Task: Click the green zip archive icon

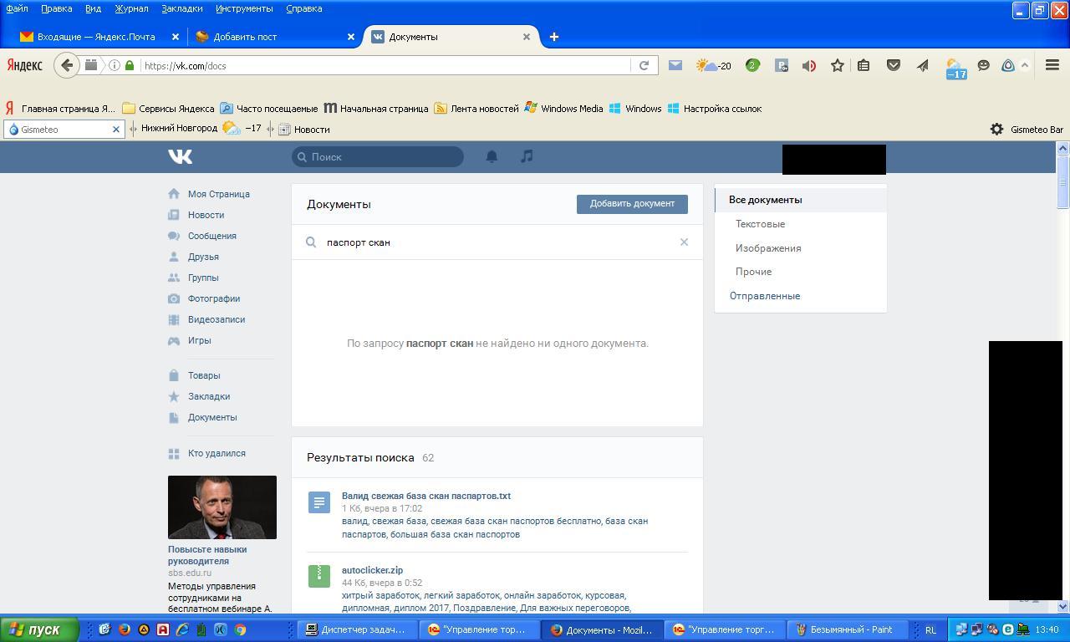Action: tap(319, 575)
